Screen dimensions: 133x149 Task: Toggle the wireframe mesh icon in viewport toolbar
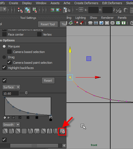click(112, 23)
